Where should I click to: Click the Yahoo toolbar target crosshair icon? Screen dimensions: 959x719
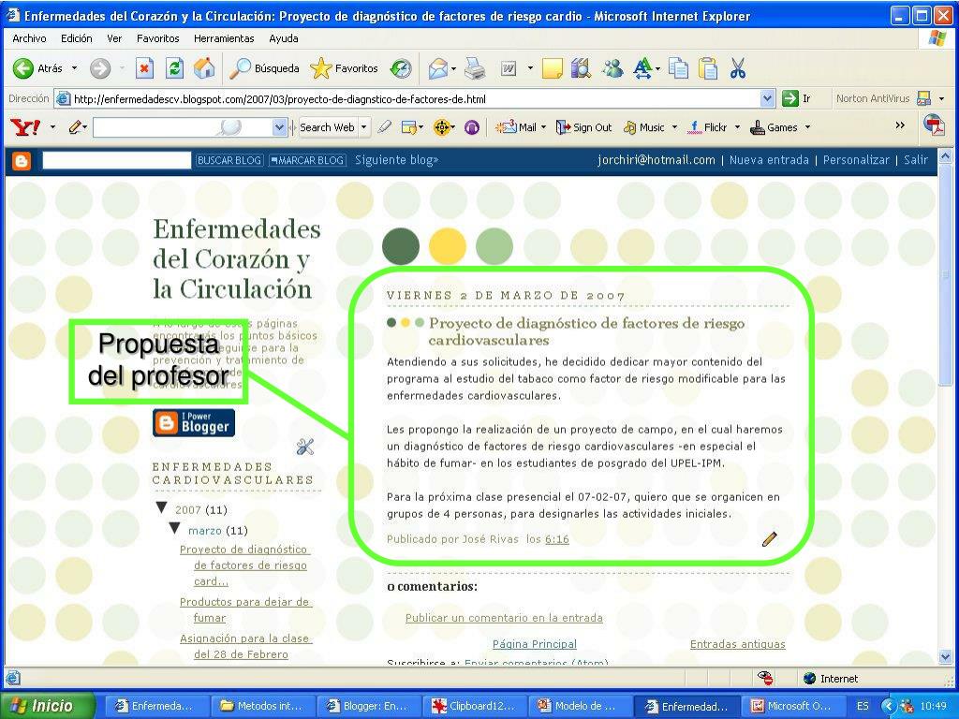442,127
